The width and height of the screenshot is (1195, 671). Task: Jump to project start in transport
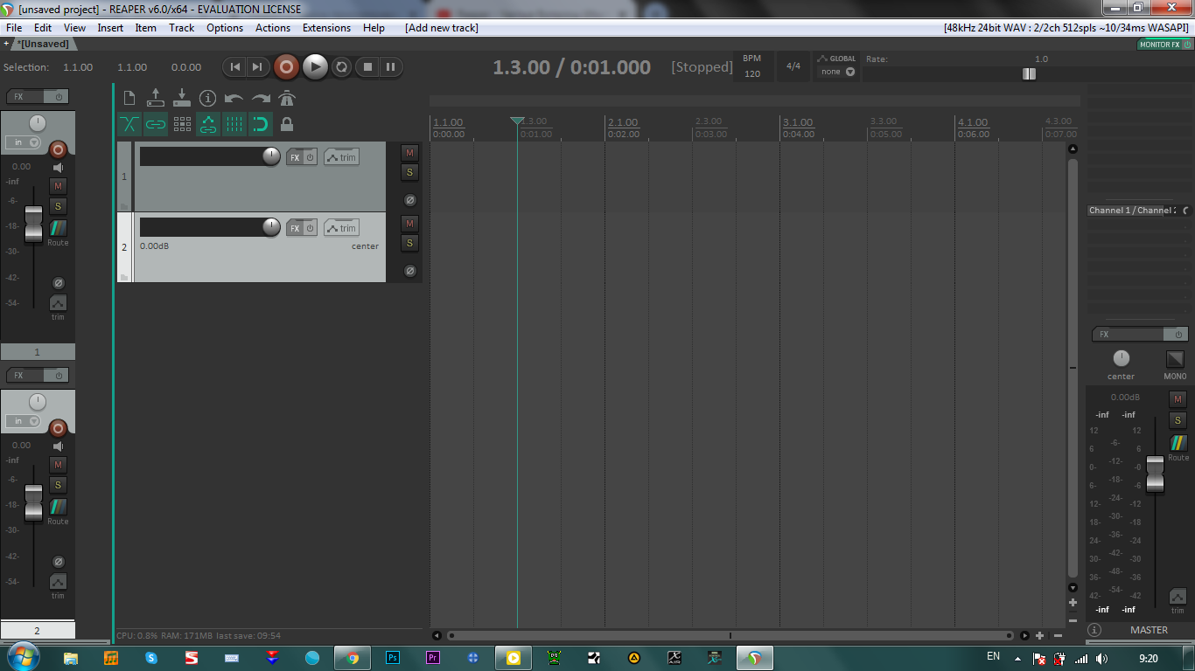234,66
